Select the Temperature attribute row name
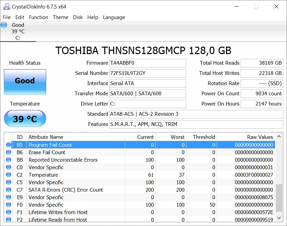This screenshot has height=226, width=287. click(x=43, y=175)
